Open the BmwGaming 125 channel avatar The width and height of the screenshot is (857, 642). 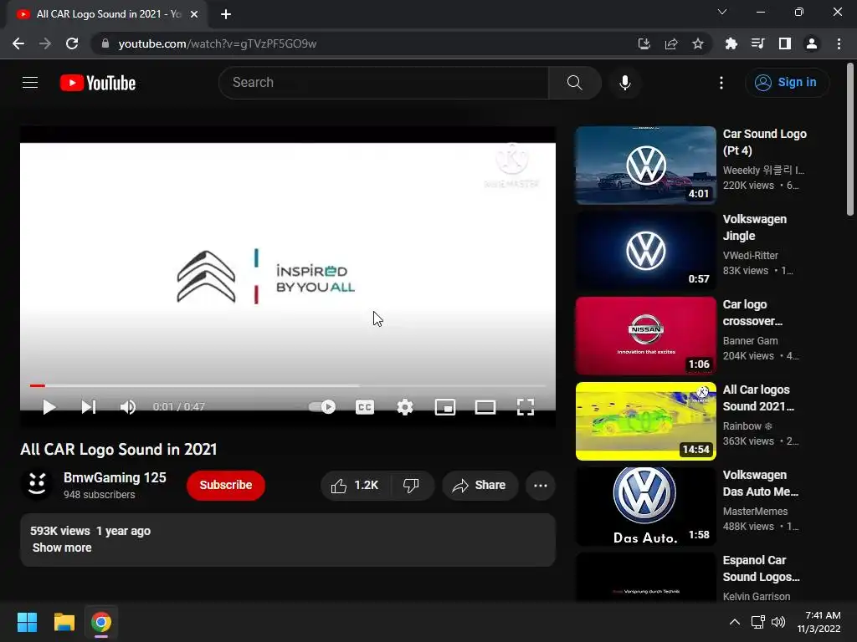[x=37, y=484]
